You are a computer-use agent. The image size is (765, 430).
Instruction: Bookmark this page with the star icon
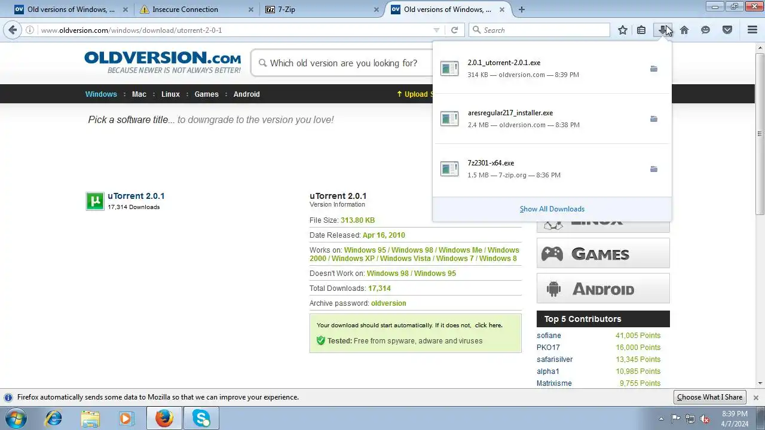click(623, 30)
